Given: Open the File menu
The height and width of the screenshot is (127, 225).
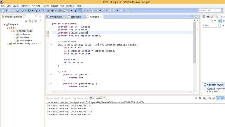Looking at the screenshot, I should pos(3,6).
